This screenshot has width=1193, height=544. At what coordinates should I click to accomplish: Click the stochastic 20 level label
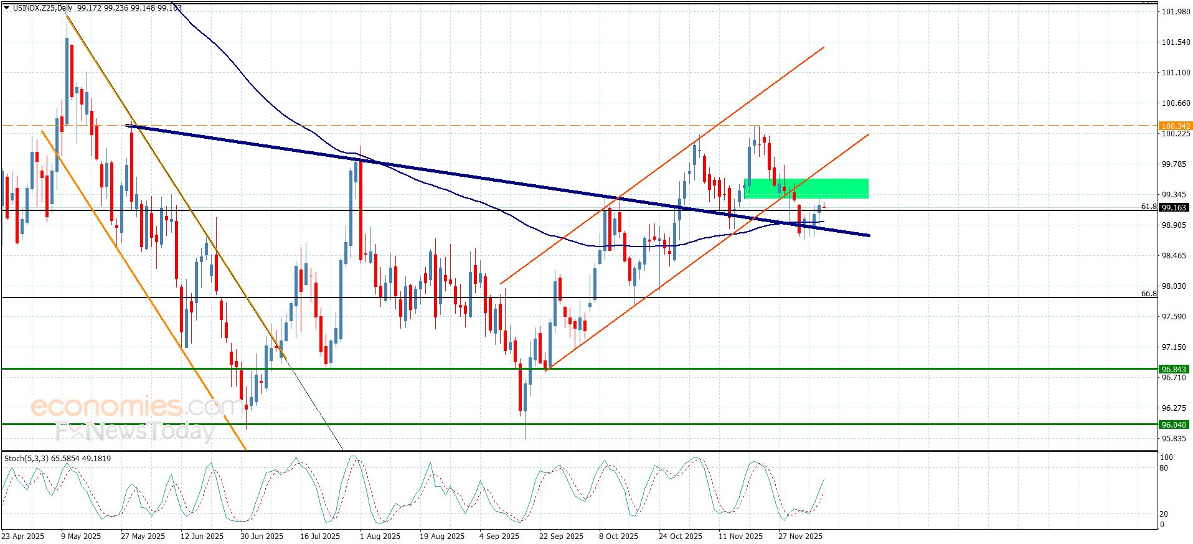click(x=1164, y=514)
